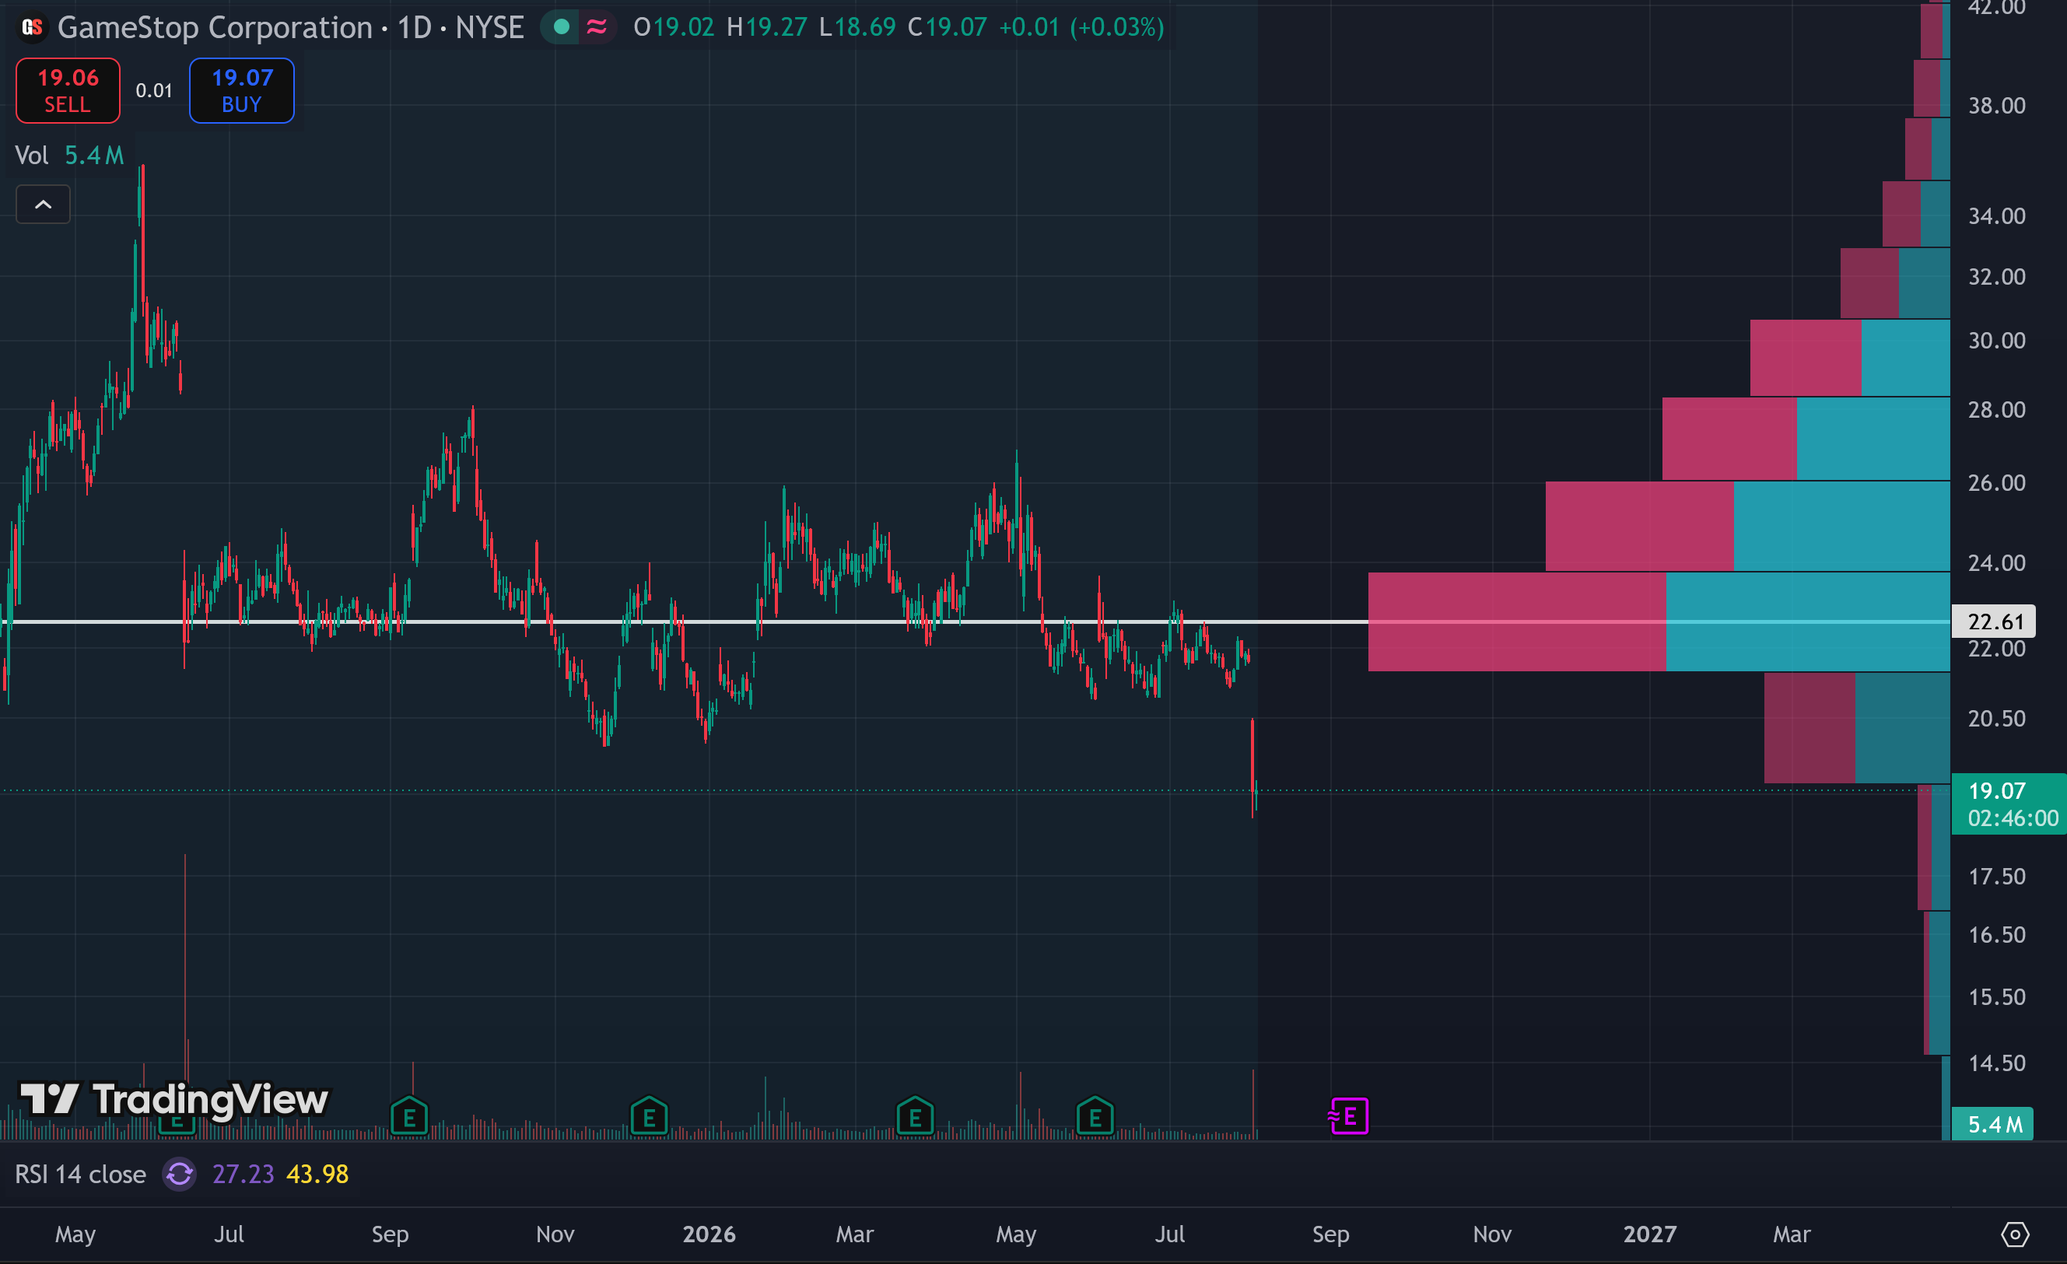Viewport: 2067px width, 1264px height.
Task: Click the current price label 19.07 with countdown
Action: [x=2009, y=804]
